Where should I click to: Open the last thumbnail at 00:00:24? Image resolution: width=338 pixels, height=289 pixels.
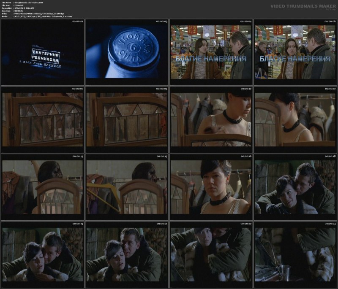pos(295,254)
